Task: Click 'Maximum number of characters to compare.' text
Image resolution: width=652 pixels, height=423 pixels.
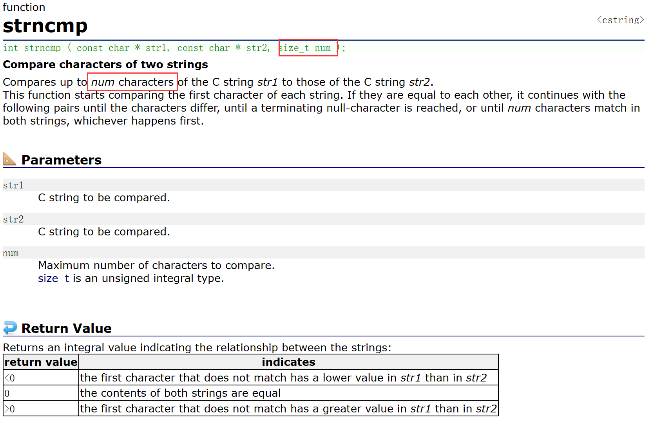Action: point(156,266)
